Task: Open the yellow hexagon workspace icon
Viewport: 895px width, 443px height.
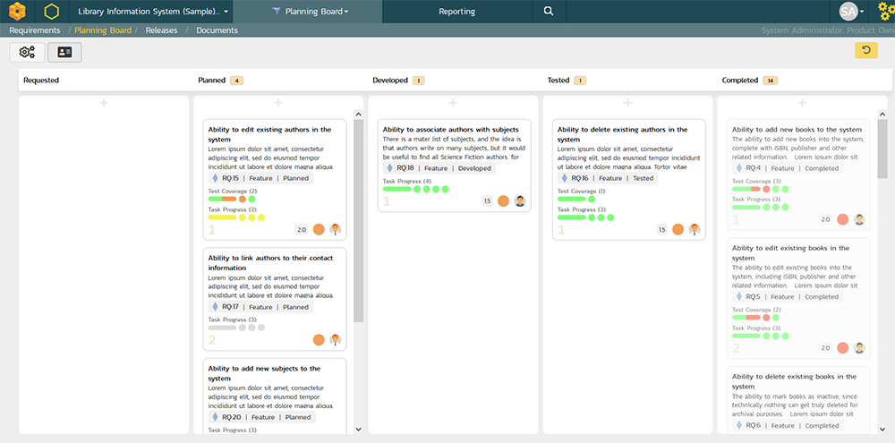Action: 52,12
